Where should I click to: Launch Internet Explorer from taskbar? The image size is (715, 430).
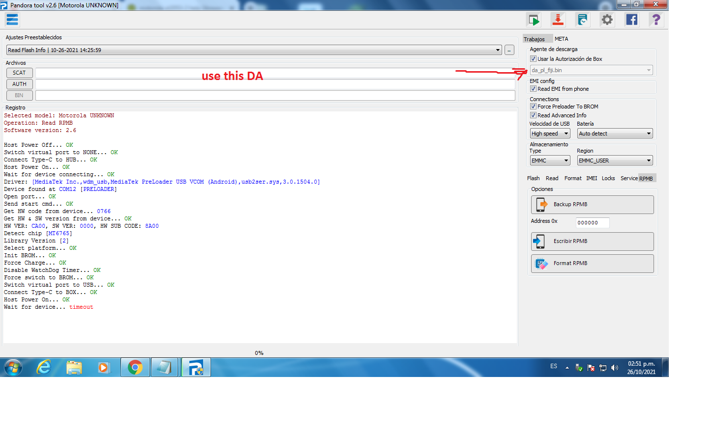44,367
